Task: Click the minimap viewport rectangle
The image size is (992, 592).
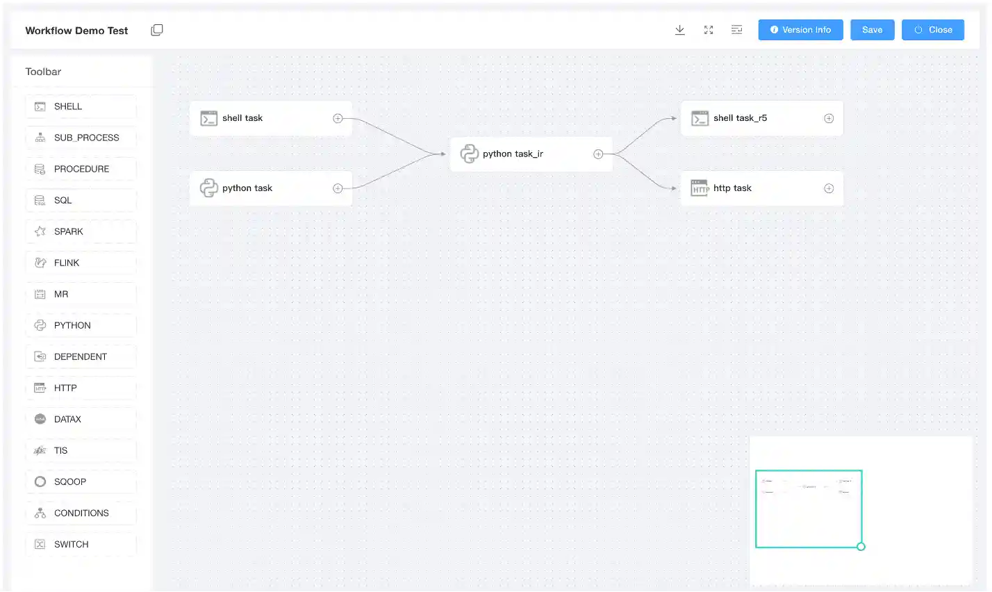Action: click(x=809, y=509)
